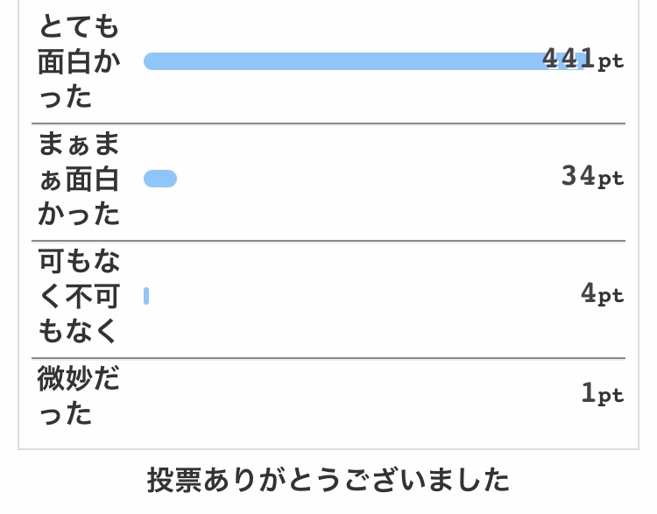Pick the 微妙だった option label
The height and width of the screenshot is (514, 657).
79,396
